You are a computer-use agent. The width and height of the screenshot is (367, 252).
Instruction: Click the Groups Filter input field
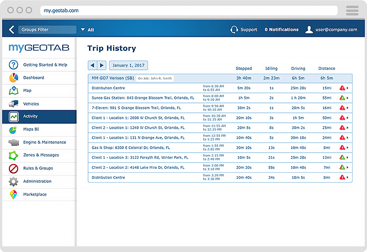(x=47, y=29)
